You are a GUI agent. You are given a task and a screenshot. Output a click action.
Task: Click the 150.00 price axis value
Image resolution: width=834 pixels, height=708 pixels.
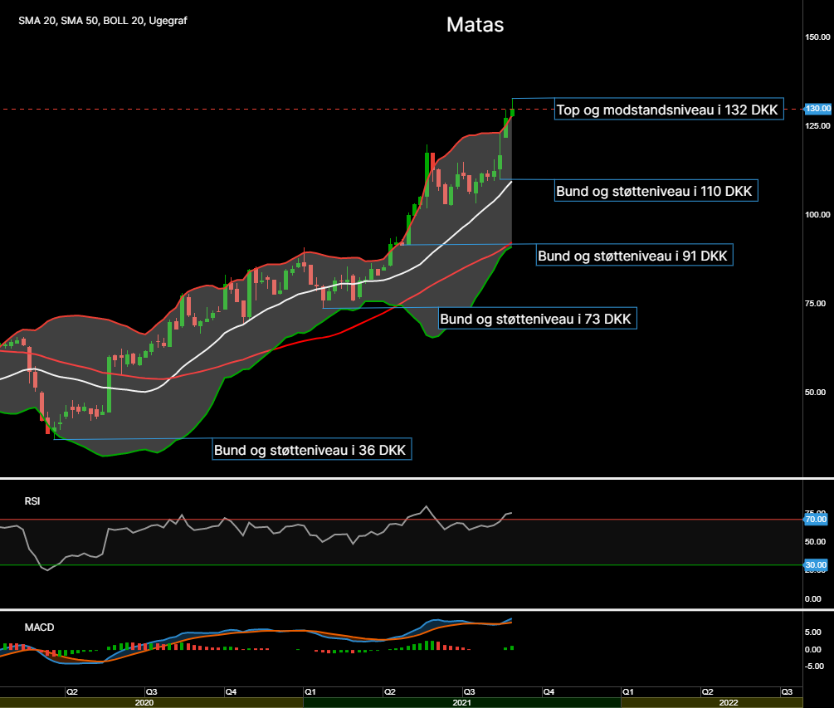pyautogui.click(x=817, y=37)
